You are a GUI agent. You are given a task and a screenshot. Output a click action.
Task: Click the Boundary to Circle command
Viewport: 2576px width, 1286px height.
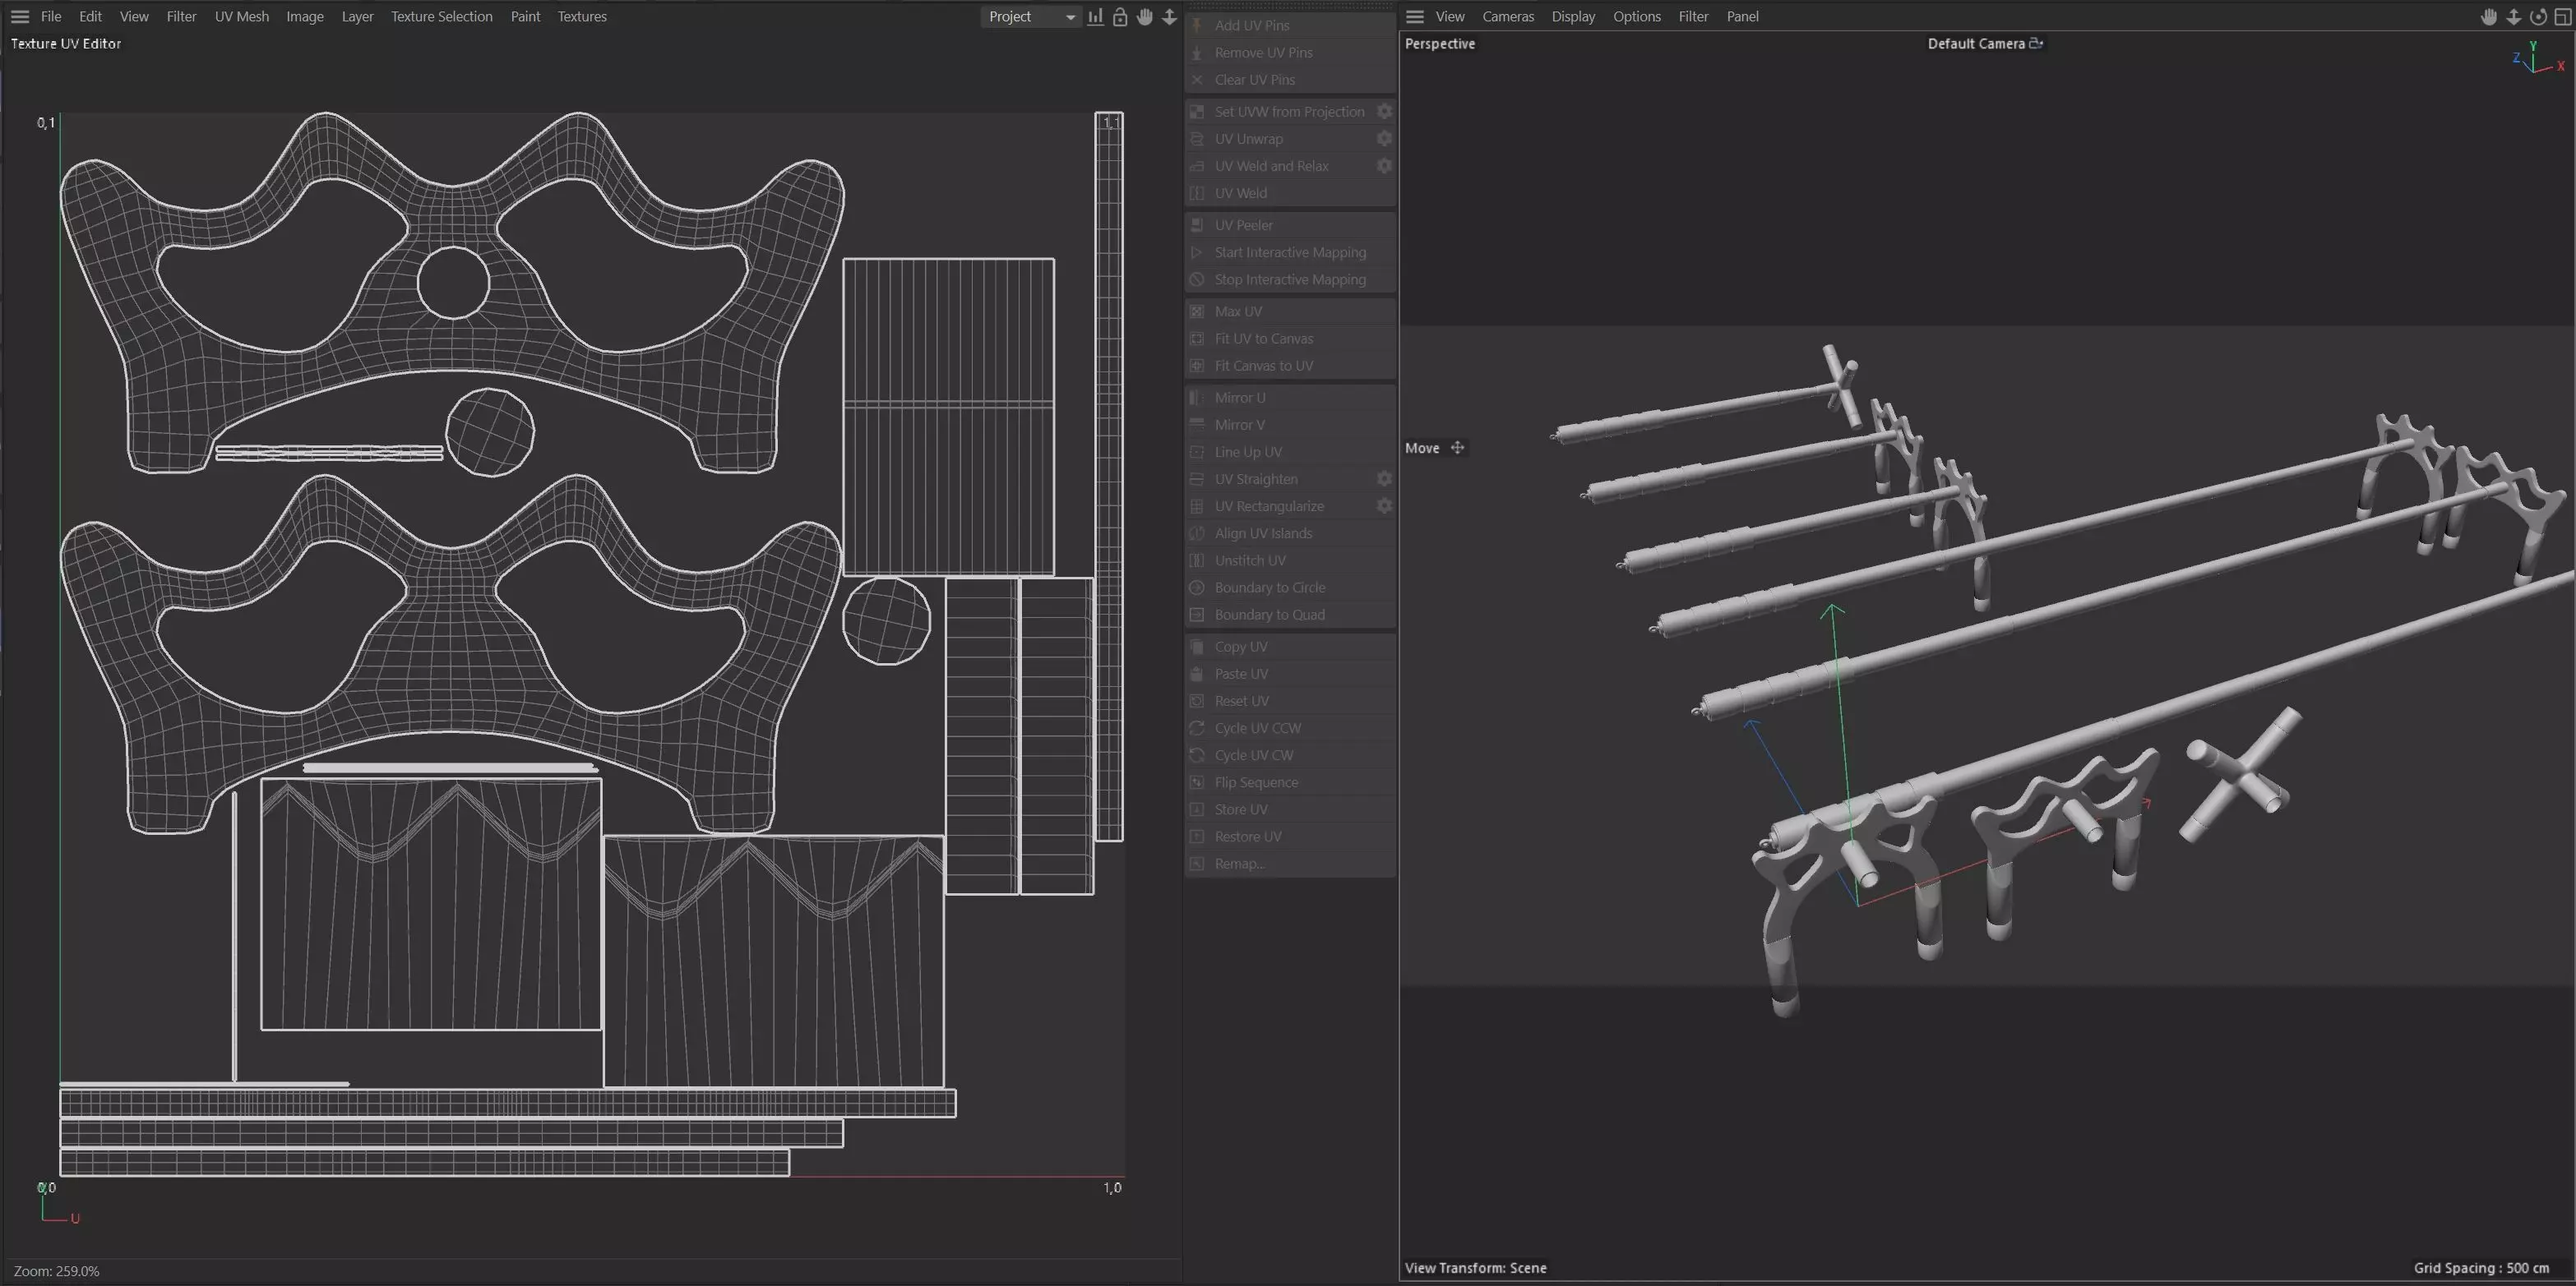(x=1269, y=588)
